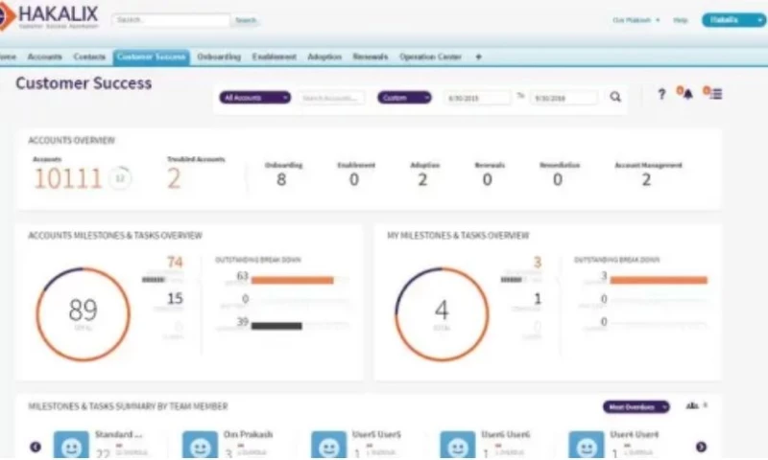Screen dimensions: 768x460
Task: Open the task list icon with badge
Action: point(713,93)
